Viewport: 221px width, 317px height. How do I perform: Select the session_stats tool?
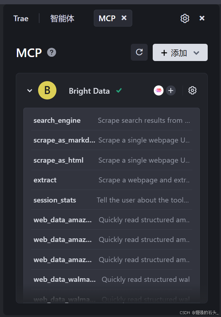tap(55, 200)
